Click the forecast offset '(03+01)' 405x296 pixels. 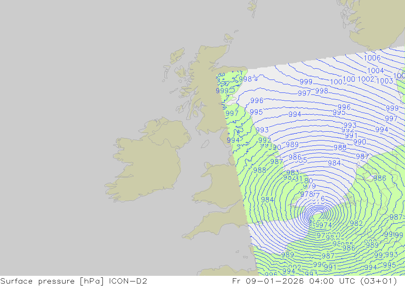point(379,281)
